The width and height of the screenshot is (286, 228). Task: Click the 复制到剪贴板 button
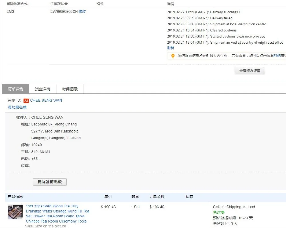coord(49,182)
